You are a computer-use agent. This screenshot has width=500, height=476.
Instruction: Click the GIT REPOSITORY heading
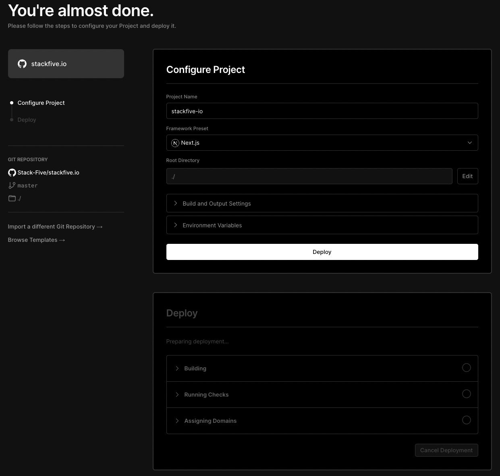28,160
